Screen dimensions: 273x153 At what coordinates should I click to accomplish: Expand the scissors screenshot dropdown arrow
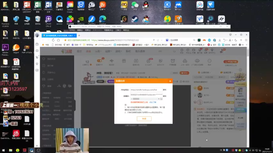(x=232, y=40)
